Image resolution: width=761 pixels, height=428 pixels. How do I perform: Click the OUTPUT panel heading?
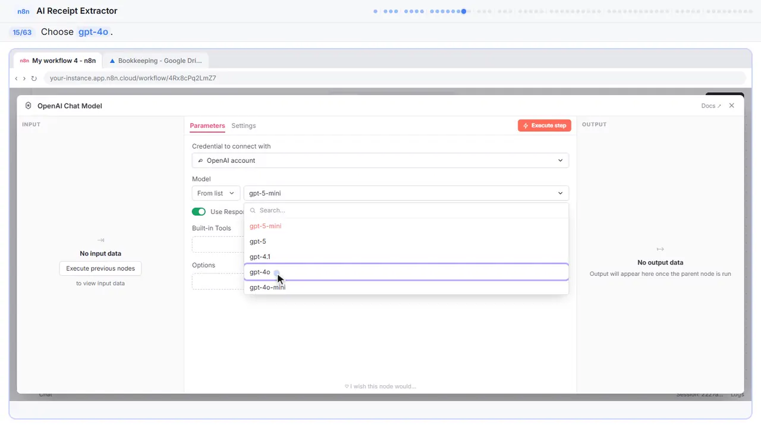tap(594, 124)
